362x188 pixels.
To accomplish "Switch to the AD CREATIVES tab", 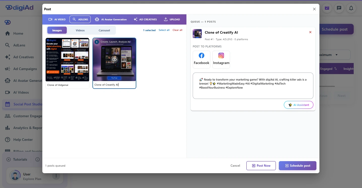I will [145, 19].
